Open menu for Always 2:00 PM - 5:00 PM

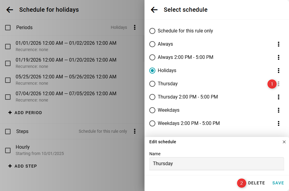pos(278,57)
